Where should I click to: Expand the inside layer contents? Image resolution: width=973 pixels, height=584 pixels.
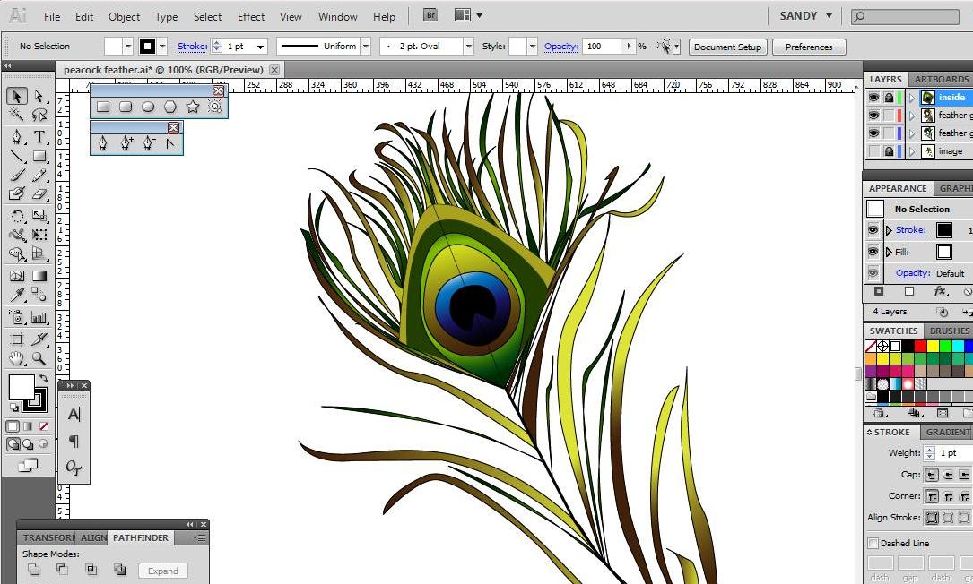(x=911, y=98)
